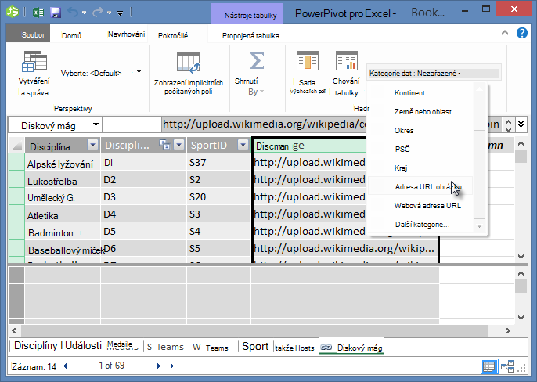Select the Badminton cell
This screenshot has width=537, height=382.
pyautogui.click(x=63, y=232)
